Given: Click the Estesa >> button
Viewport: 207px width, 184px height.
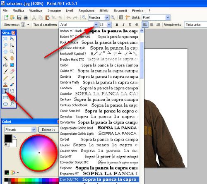Looking at the screenshot, I should [48, 129].
